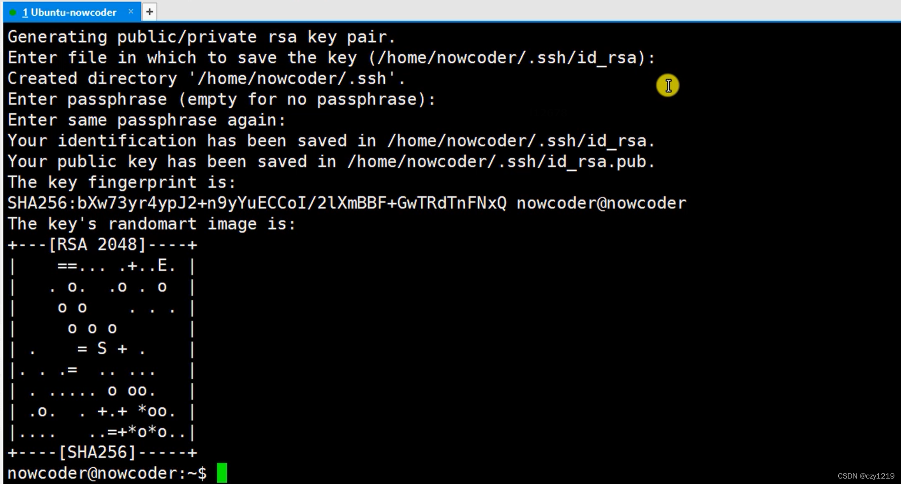Image resolution: width=901 pixels, height=484 pixels.
Task: Click the E character in randomart
Action: point(162,266)
